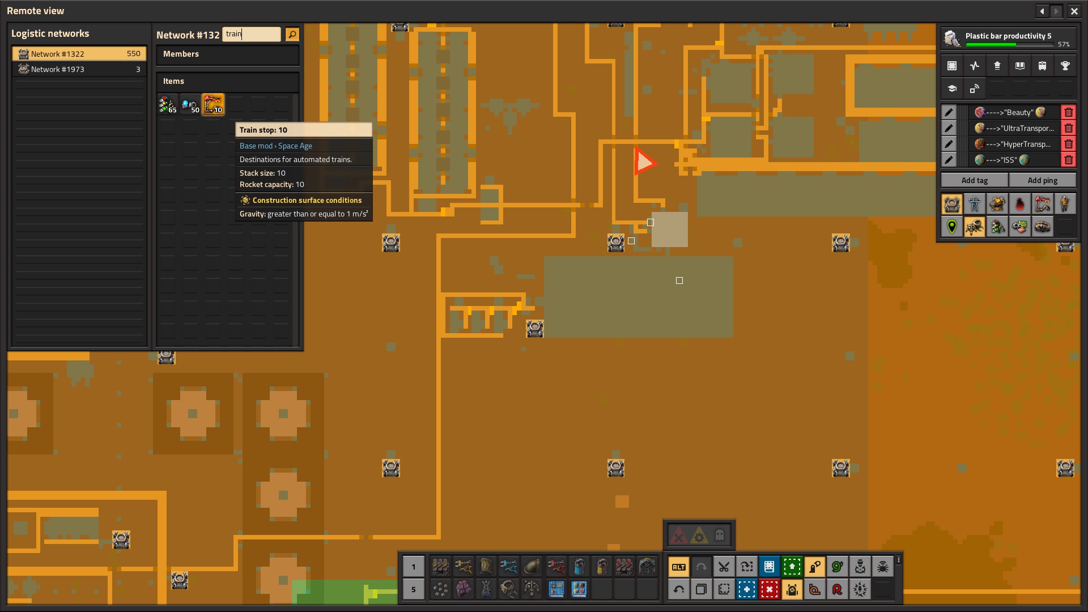
Task: Toggle logistic network roboport map overlay
Action: click(x=952, y=204)
